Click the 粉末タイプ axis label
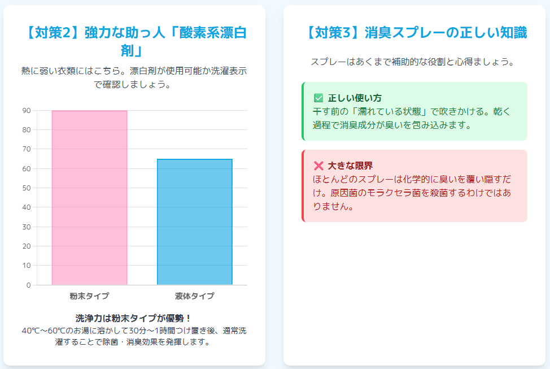550x369 pixels. [x=89, y=296]
